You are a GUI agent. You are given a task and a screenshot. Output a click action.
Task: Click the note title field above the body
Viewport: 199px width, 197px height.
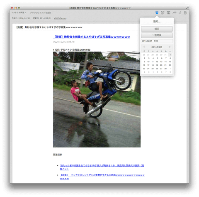tap(49, 27)
